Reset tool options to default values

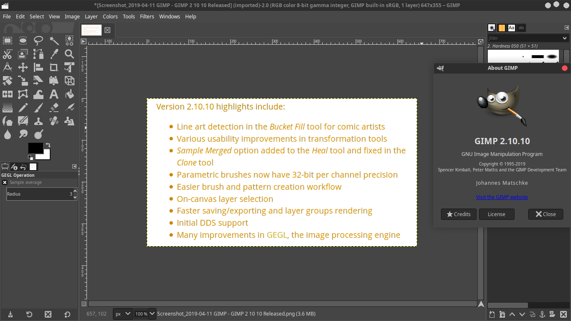[x=67, y=314]
